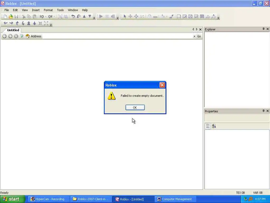
Task: Click the browser Back button
Action: pos(4,36)
